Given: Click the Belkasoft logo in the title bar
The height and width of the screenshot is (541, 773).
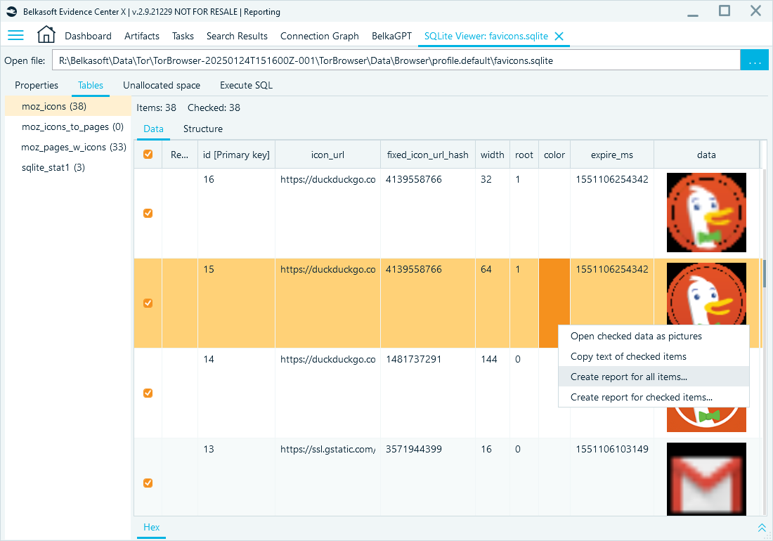Looking at the screenshot, I should [11, 11].
